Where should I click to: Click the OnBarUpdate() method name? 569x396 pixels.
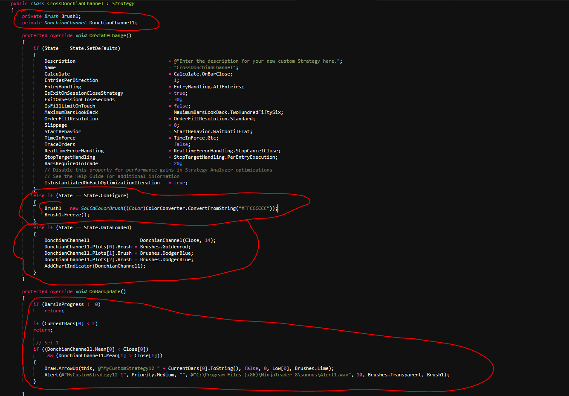pos(108,291)
